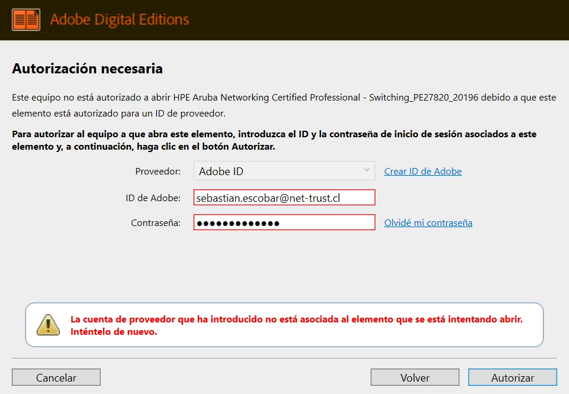Click the Proveedor: field label
The image size is (569, 394).
point(158,171)
